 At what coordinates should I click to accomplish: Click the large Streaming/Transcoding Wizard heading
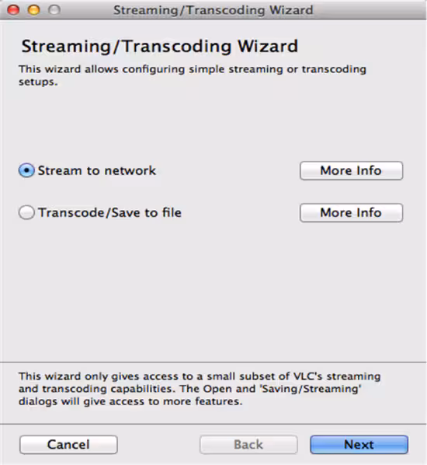[x=160, y=46]
